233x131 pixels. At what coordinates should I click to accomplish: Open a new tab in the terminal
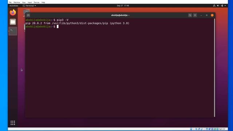tap(28, 15)
